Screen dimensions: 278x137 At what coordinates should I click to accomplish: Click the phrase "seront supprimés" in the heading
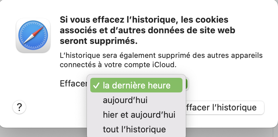pyautogui.click(x=99, y=42)
